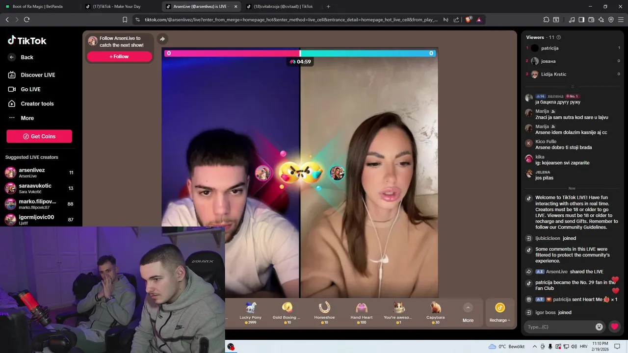The width and height of the screenshot is (628, 353).
Task: Send the Gold Boxing gift
Action: (288, 313)
